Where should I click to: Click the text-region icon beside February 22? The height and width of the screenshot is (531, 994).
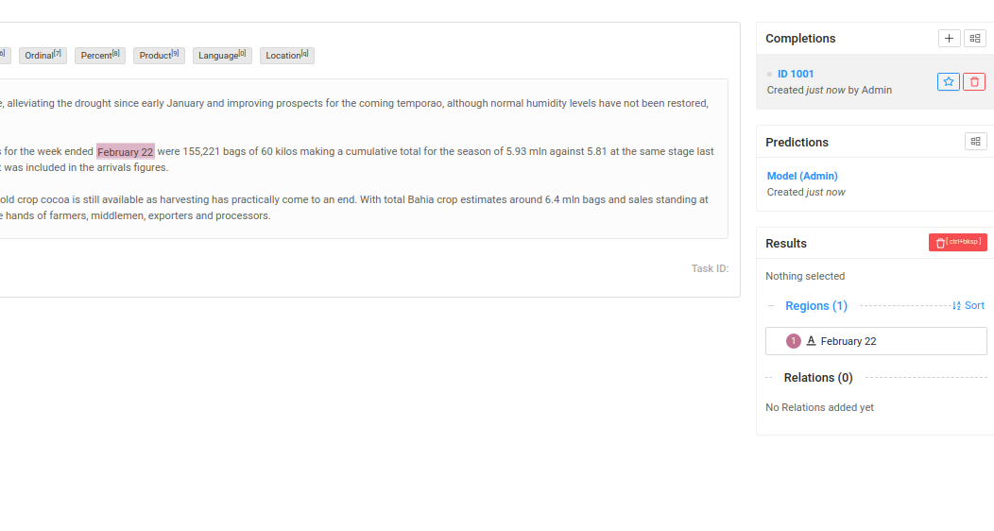pyautogui.click(x=811, y=341)
